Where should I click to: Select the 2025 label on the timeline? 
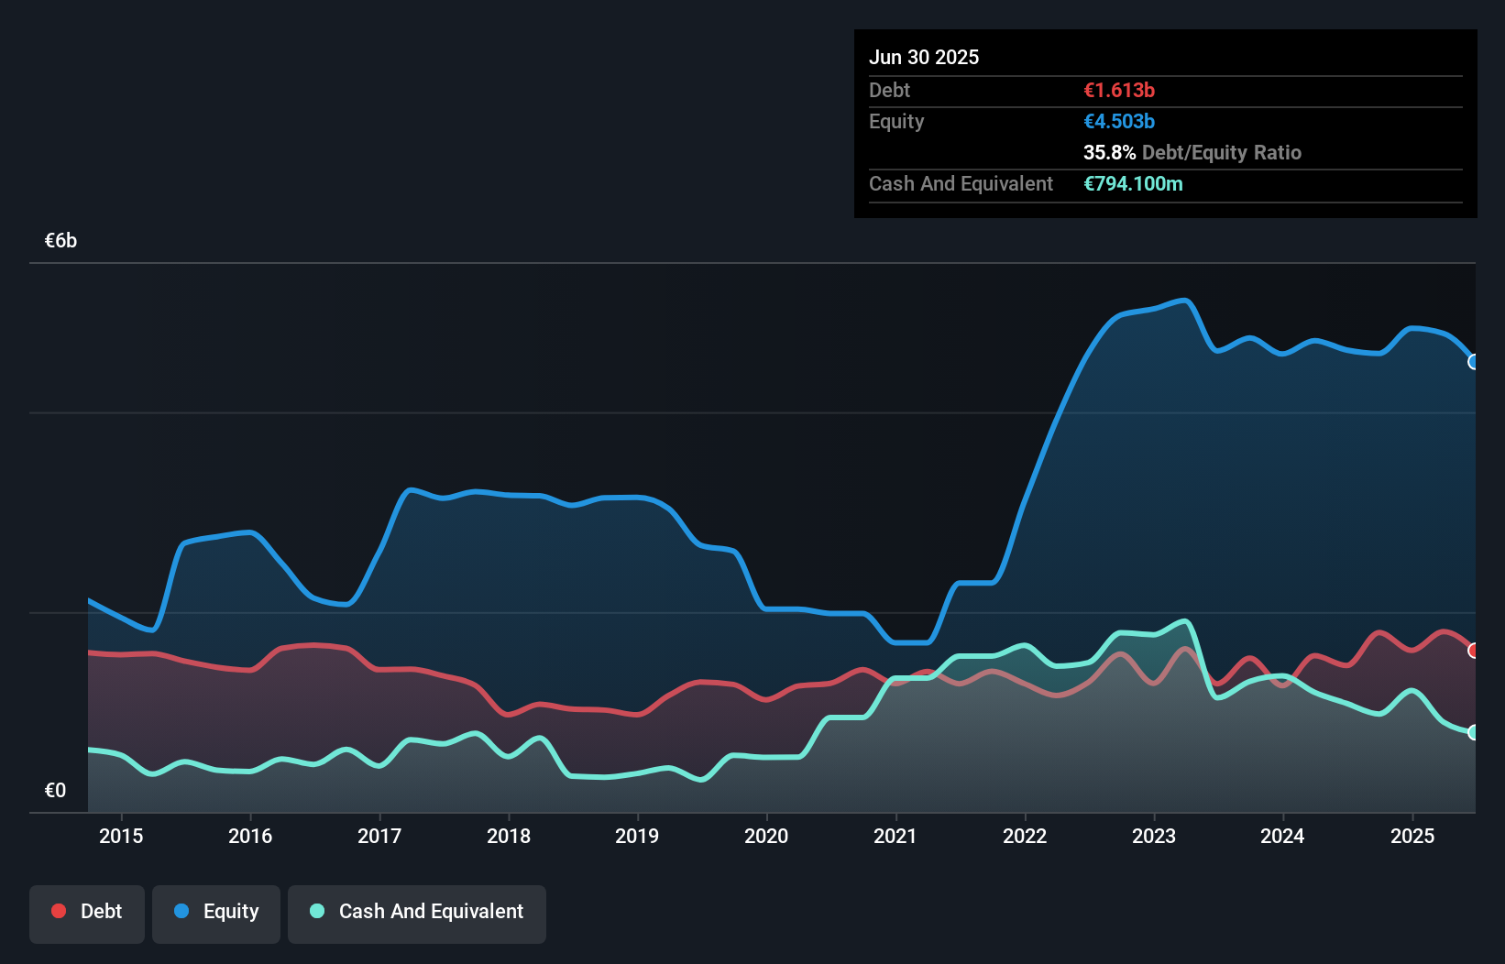(1412, 836)
